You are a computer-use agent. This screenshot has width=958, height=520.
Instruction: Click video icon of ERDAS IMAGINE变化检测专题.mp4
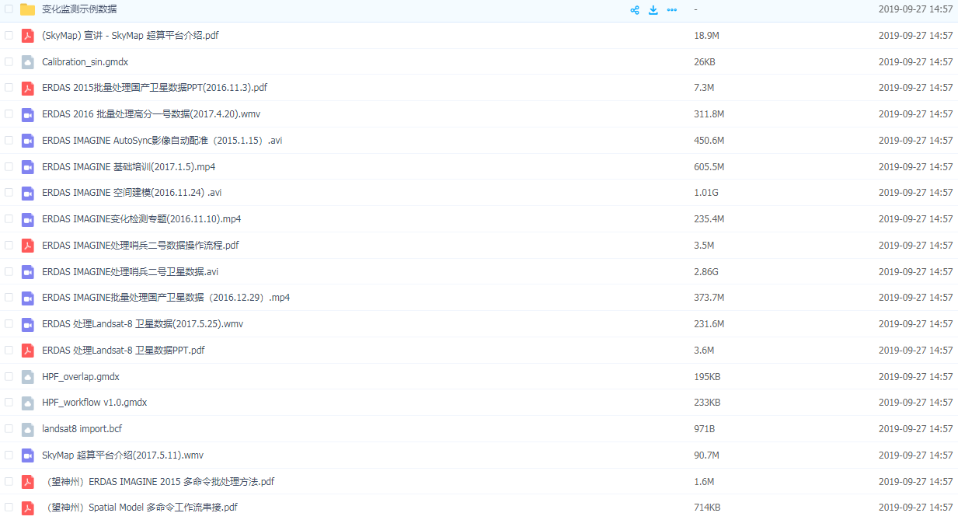point(28,219)
